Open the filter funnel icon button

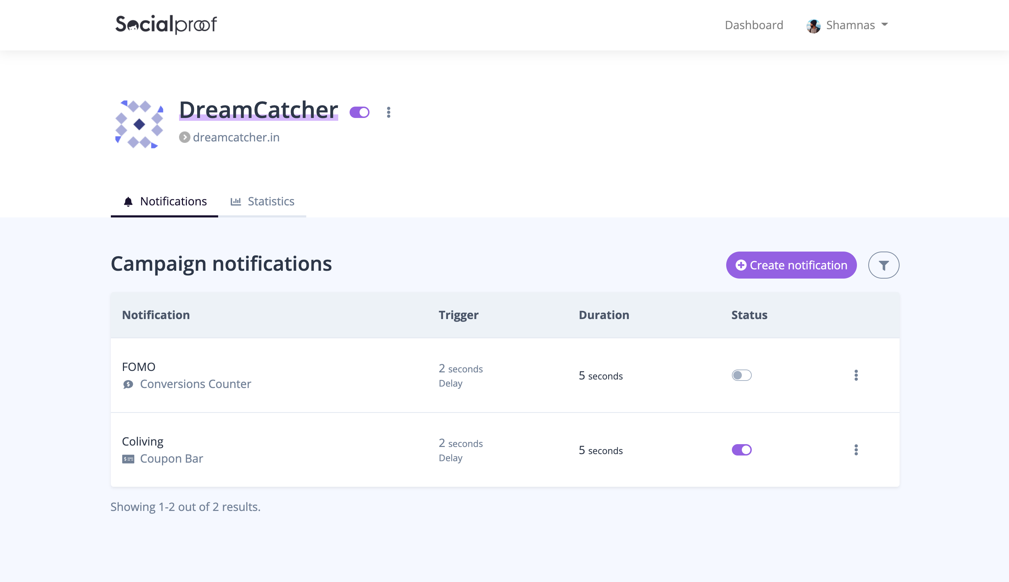(x=884, y=265)
